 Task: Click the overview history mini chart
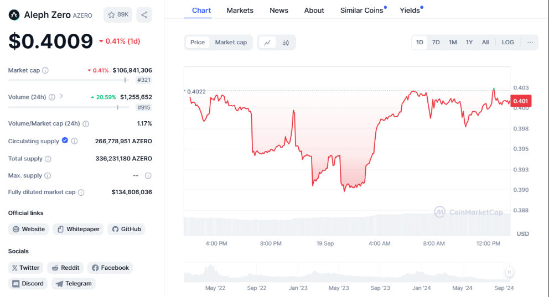(x=347, y=273)
